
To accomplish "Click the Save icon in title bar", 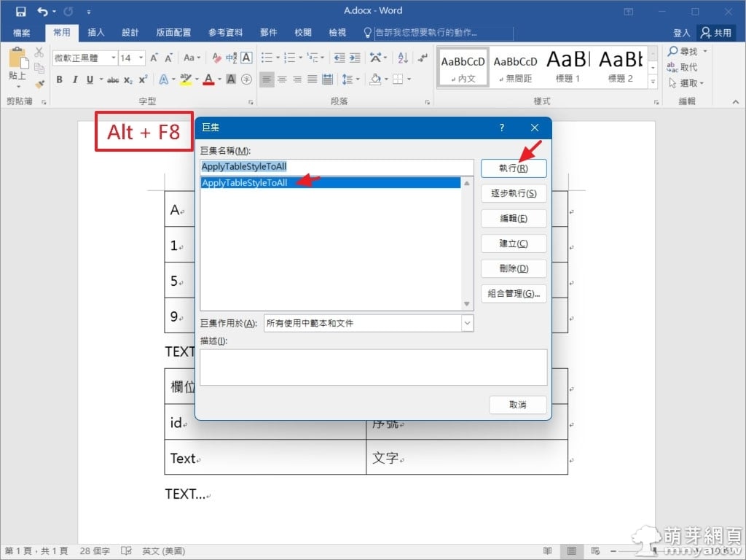I will pos(20,12).
